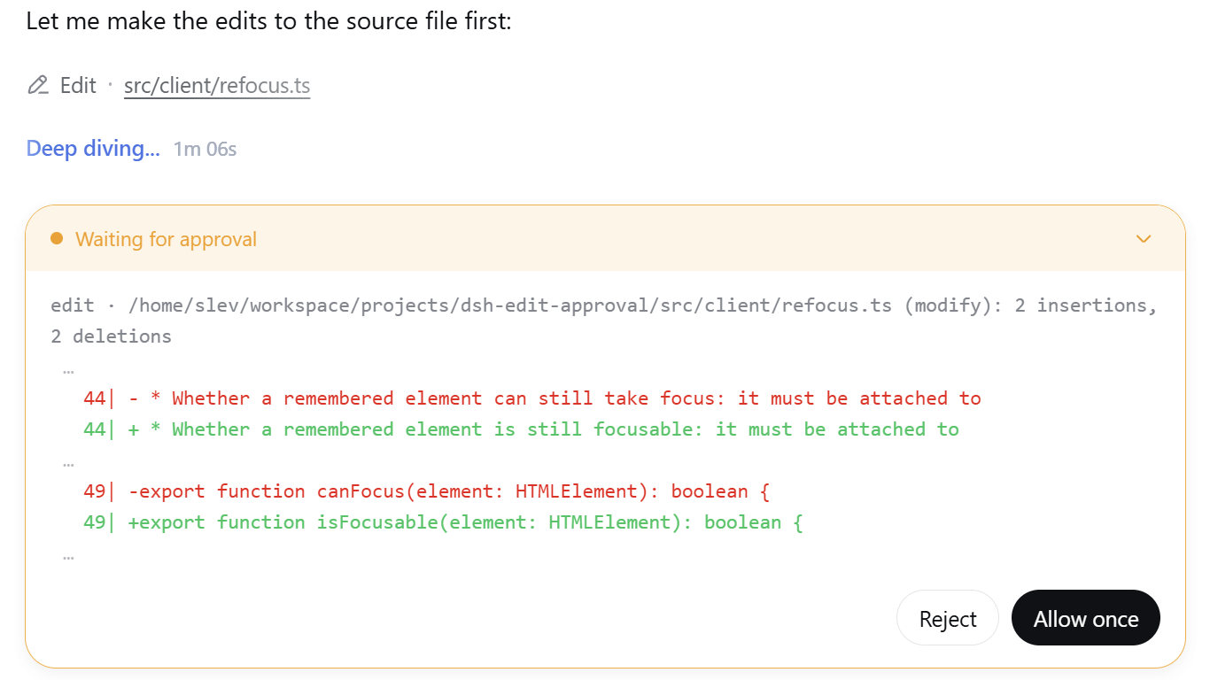Click the Reject button
Screen dimensions: 1210x680
pos(948,618)
